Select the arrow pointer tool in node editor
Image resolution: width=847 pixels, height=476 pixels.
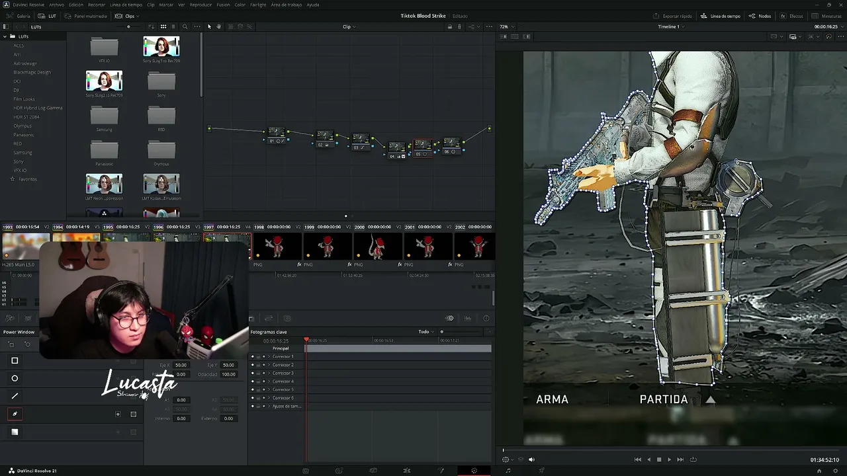click(209, 26)
